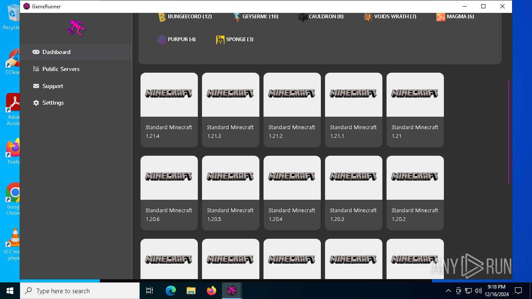Open File Explorer from the taskbar

(x=191, y=291)
